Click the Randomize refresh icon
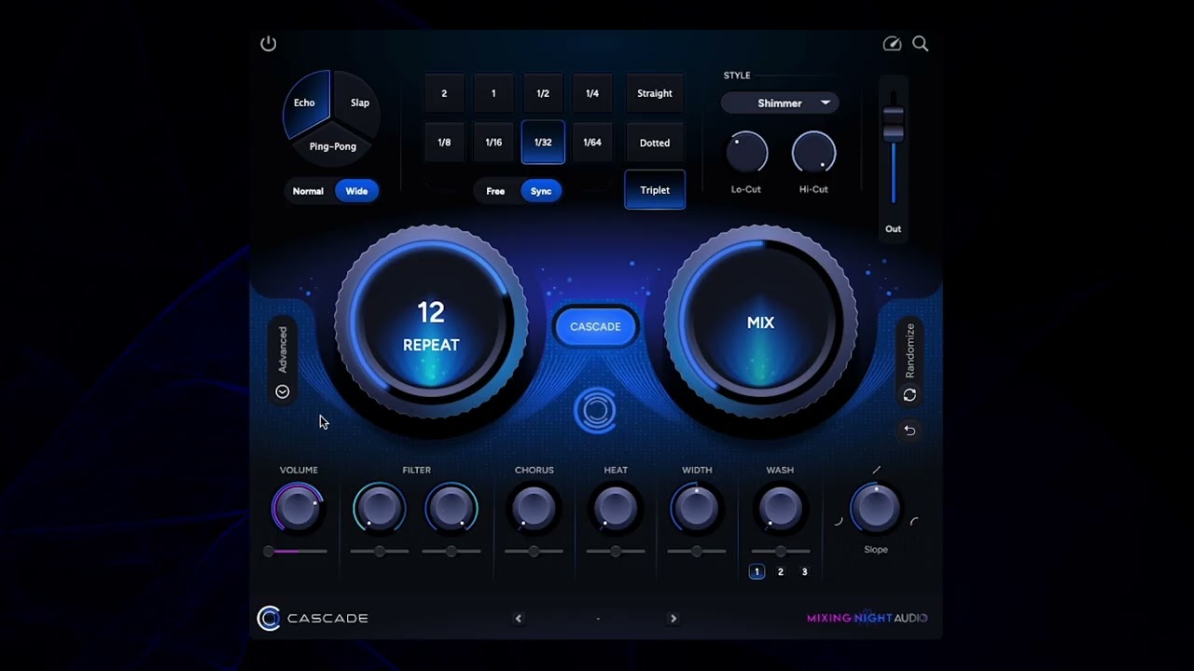Screen dimensions: 1194x671 [x=909, y=395]
